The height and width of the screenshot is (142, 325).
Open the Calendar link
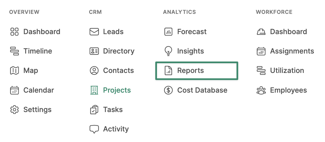tap(39, 90)
